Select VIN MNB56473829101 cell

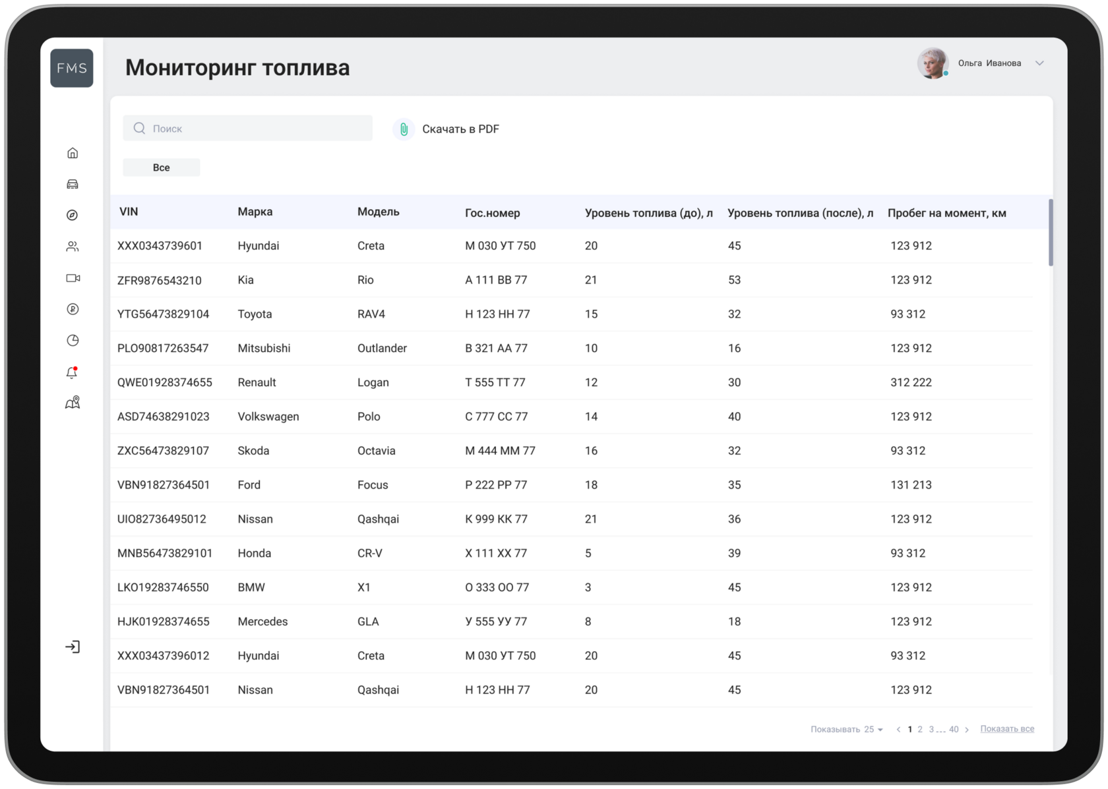pyautogui.click(x=165, y=554)
